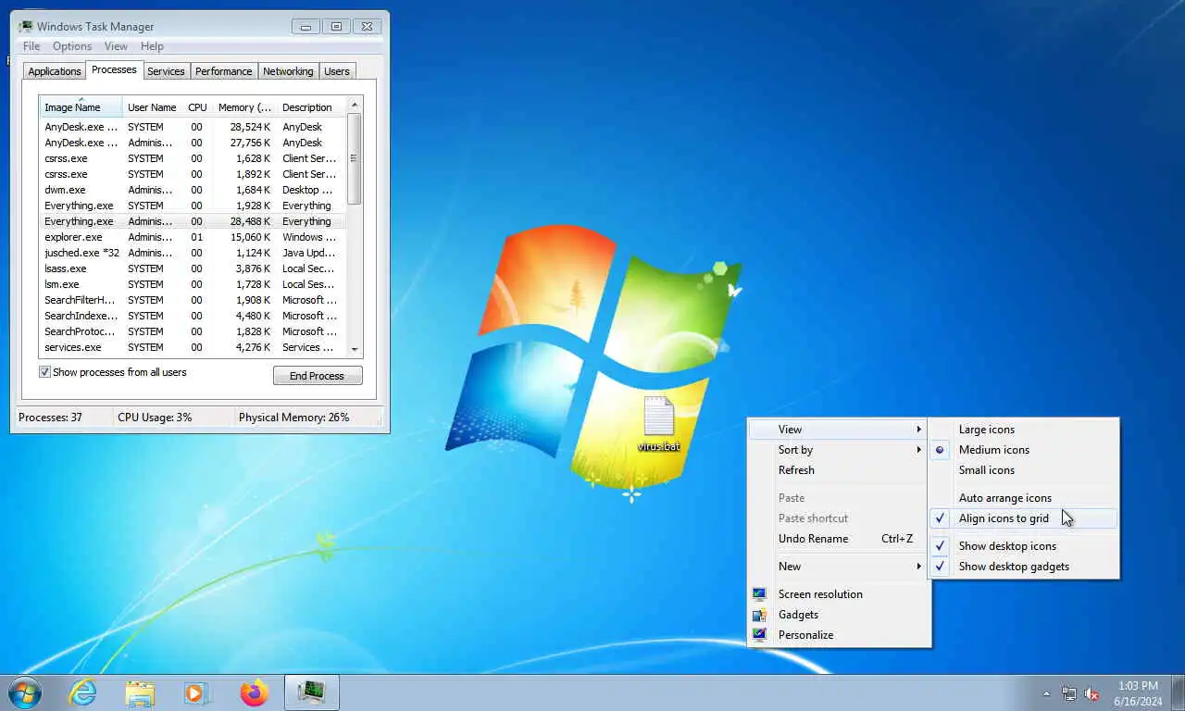Show hidden tray icons arrow

coord(1047,693)
